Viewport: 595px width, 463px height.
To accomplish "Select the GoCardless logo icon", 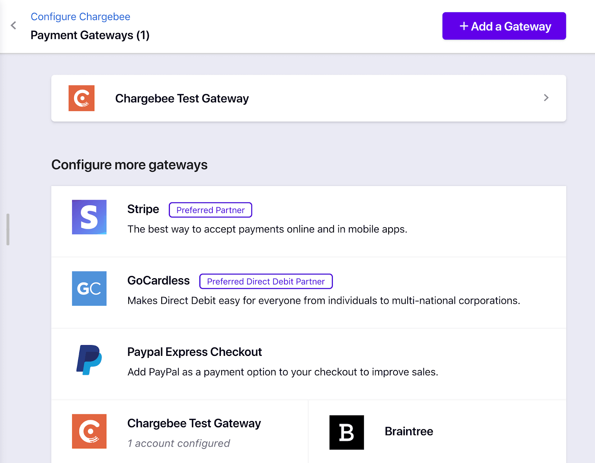I will 89,289.
